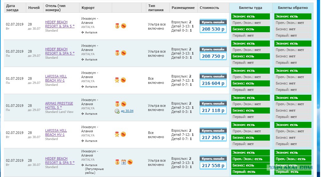Sort by the 'Дата заезда' column header

[x=12, y=8]
